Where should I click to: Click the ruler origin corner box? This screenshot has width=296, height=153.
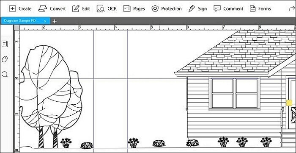coord(17,28)
